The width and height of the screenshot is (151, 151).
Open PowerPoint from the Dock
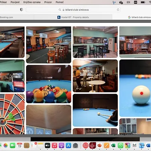[99, 145]
